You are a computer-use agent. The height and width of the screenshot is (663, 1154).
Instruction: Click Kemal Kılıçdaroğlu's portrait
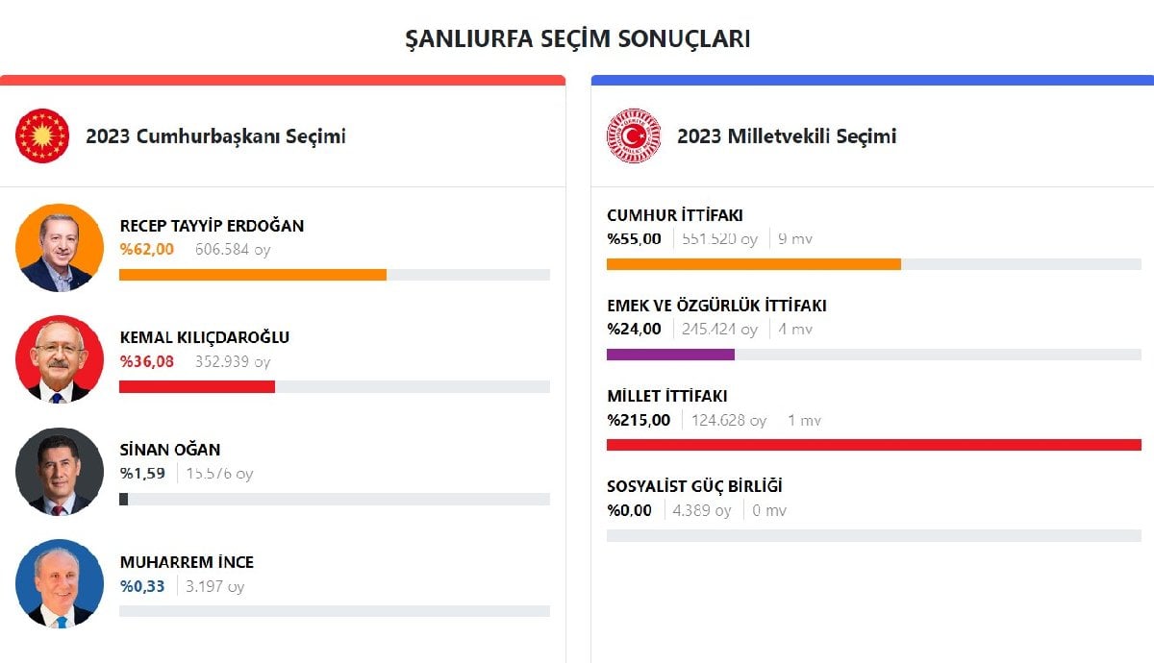click(60, 359)
